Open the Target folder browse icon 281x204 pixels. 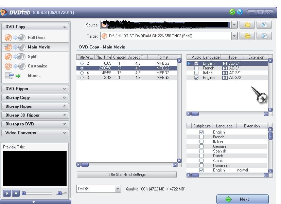(x=247, y=36)
